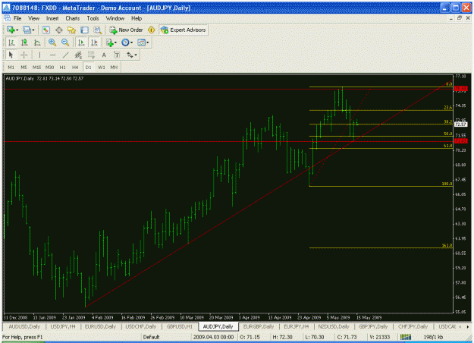Click the New Order button
The width and height of the screenshot is (474, 343).
[127, 30]
